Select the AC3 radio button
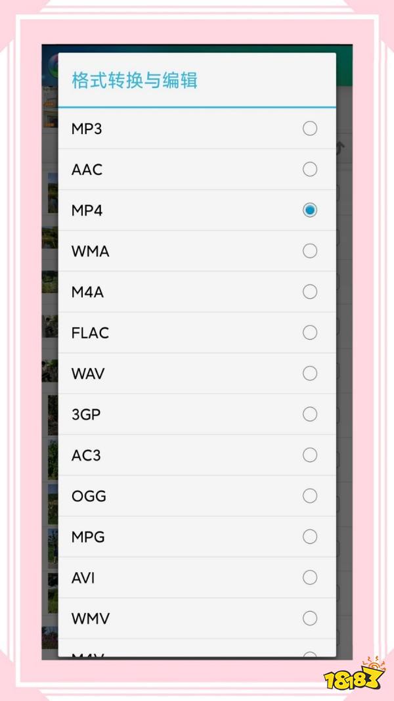 point(310,455)
